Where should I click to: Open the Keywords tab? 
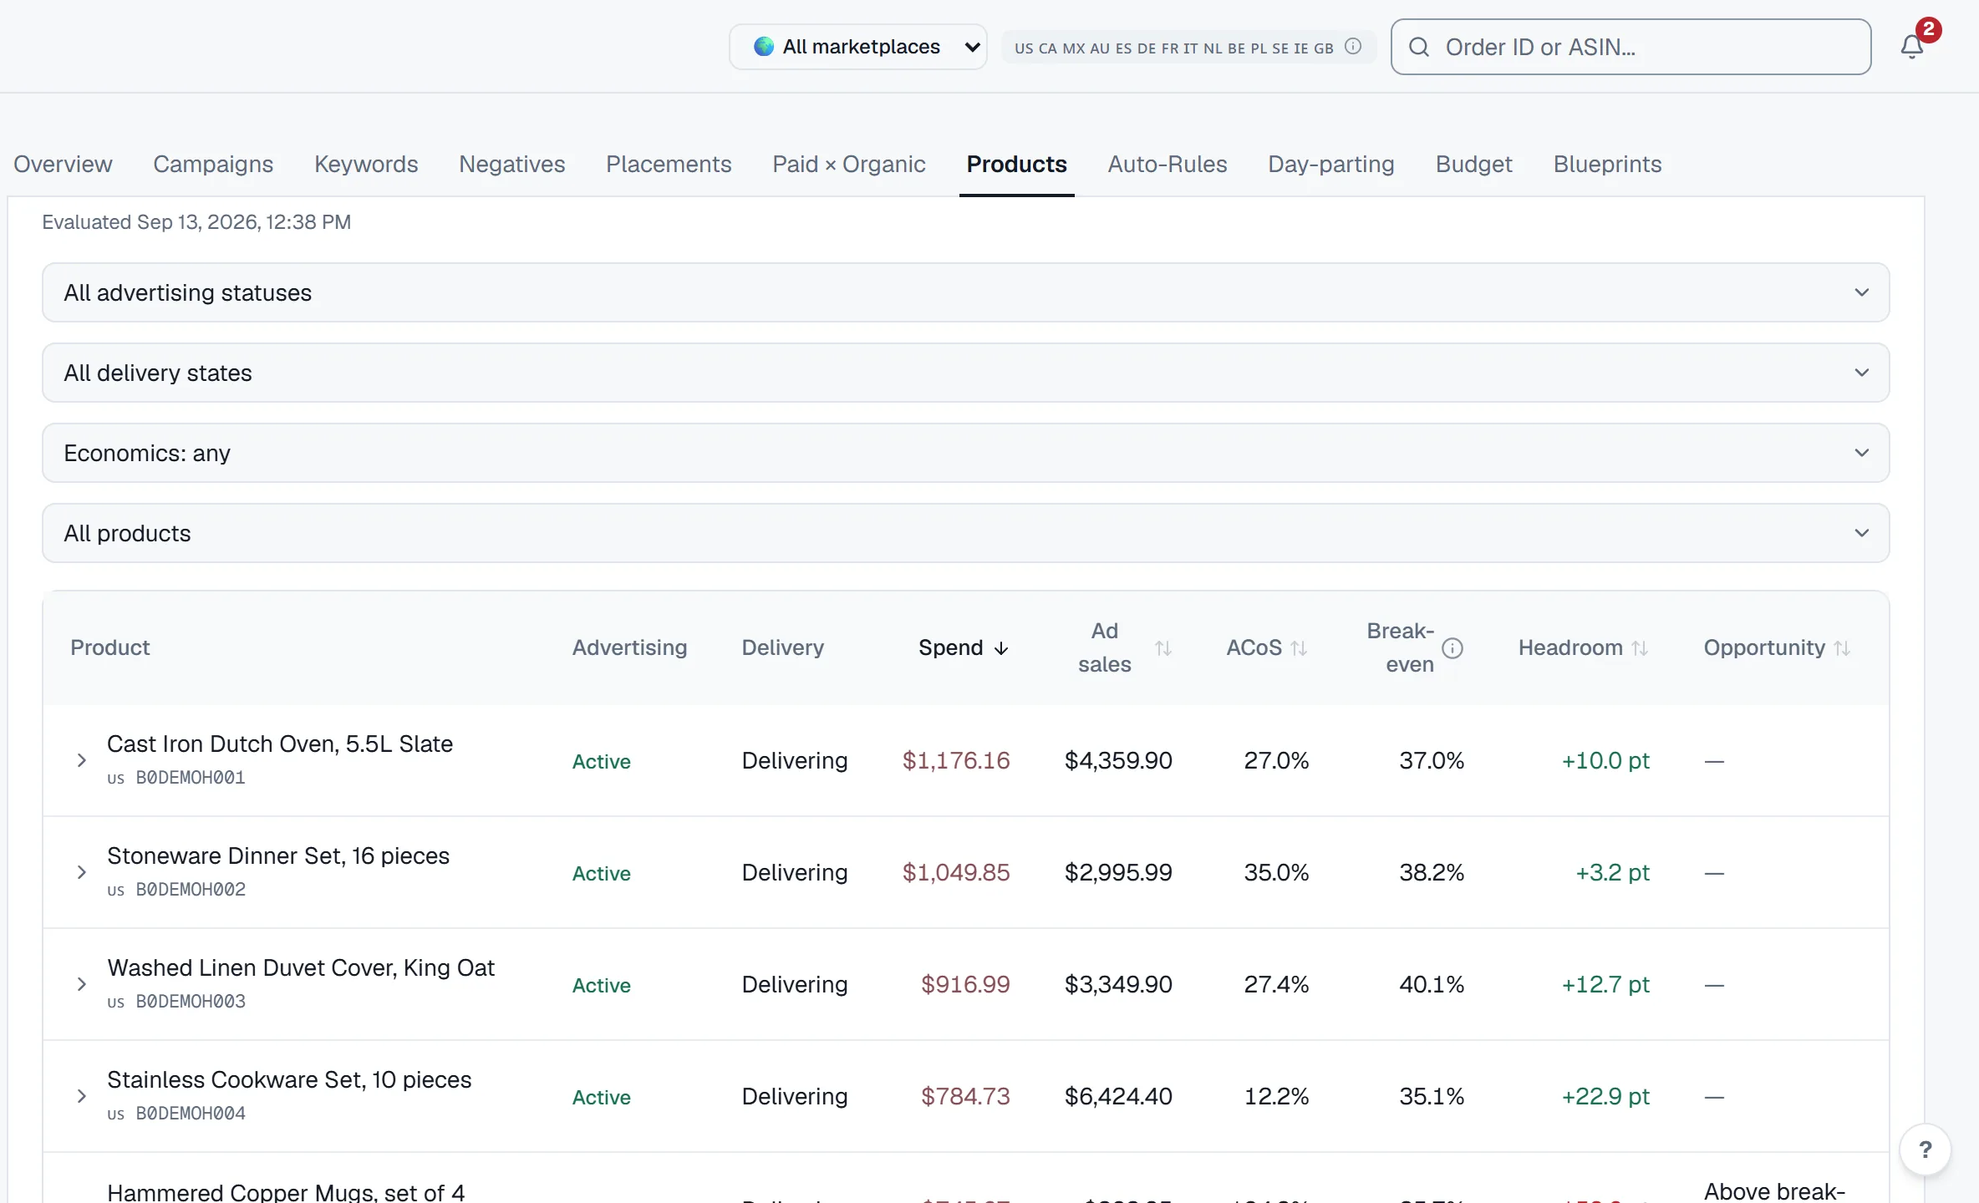coord(366,164)
